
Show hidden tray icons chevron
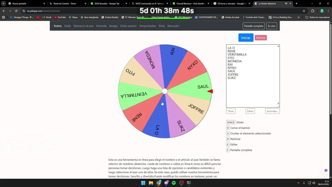tap(298, 183)
